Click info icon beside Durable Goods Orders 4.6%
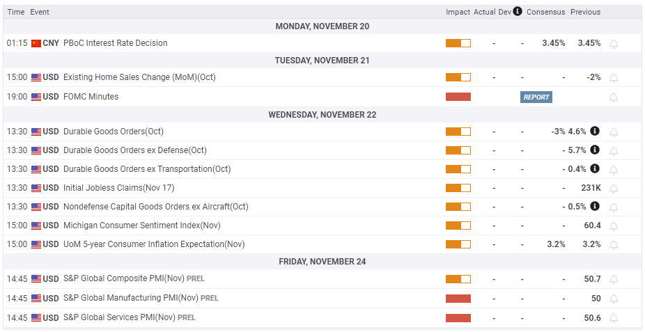 (x=595, y=131)
